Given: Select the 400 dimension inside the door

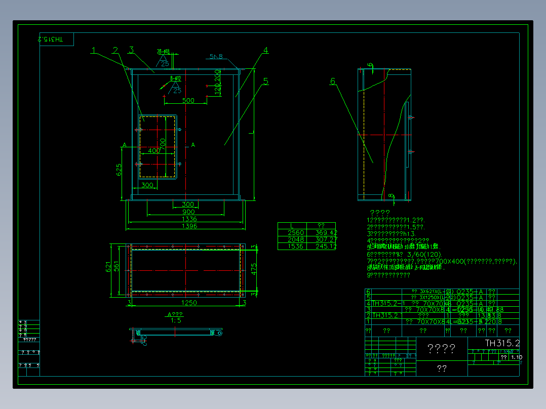Looking at the screenshot, I should coord(154,150).
